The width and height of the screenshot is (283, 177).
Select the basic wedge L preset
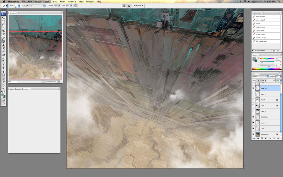point(266,16)
